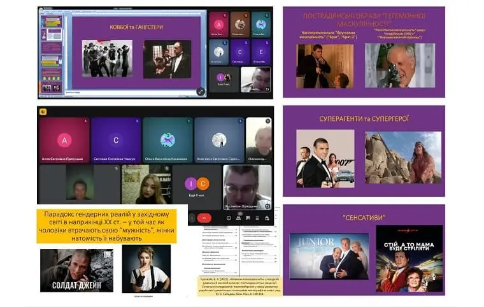Open the meeting details info icon
The width and height of the screenshot is (484, 307).
tap(227, 217)
